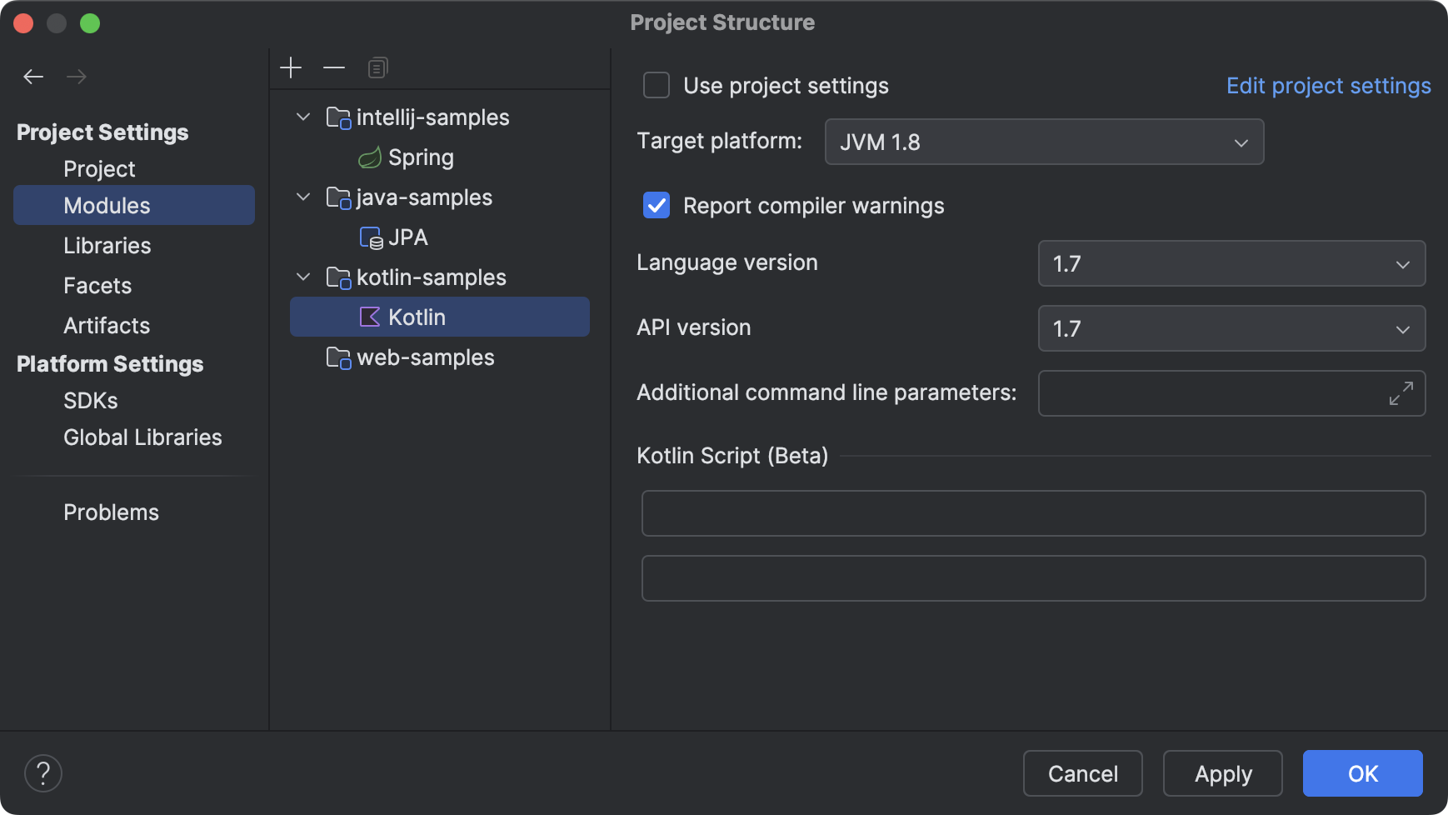Open help via the question mark icon
Viewport: 1448px width, 815px height.
[x=43, y=772]
